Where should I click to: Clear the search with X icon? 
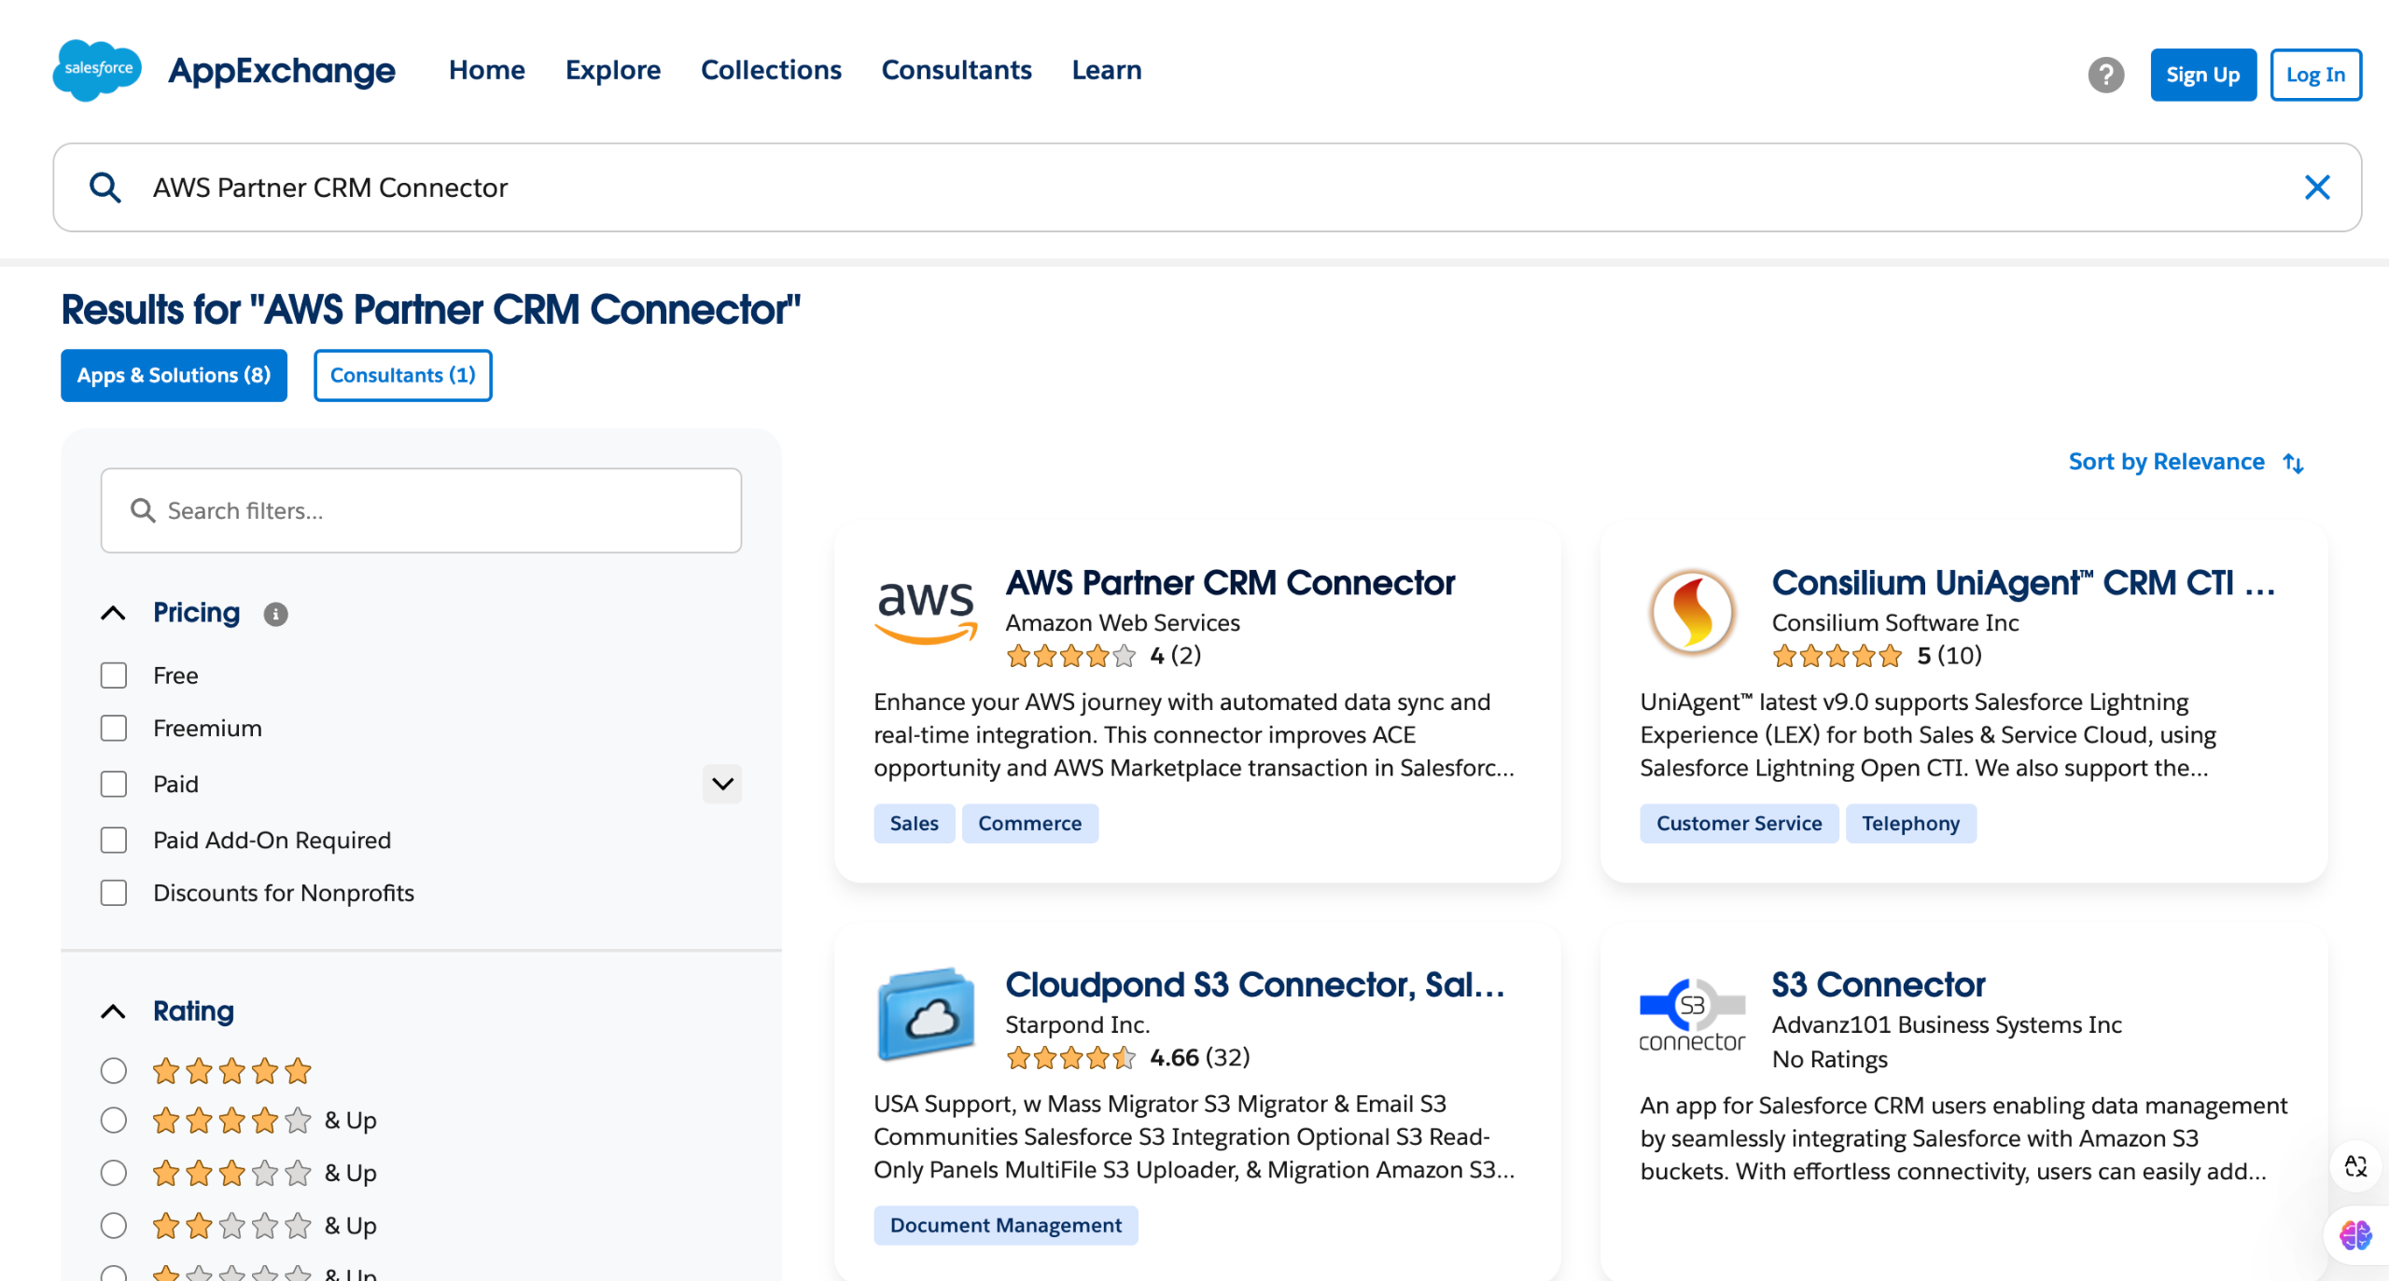pos(2316,188)
